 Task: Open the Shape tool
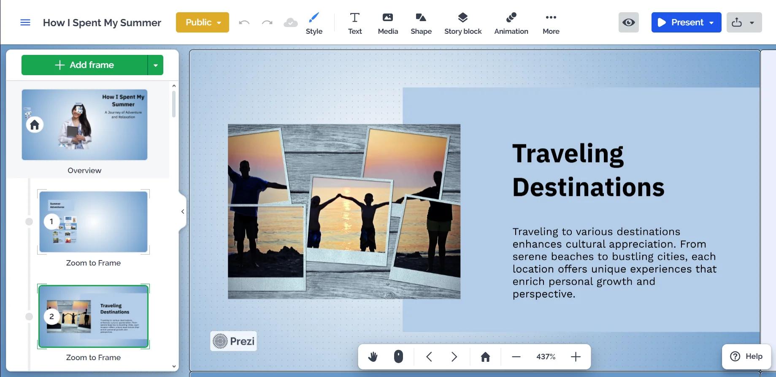tap(421, 23)
